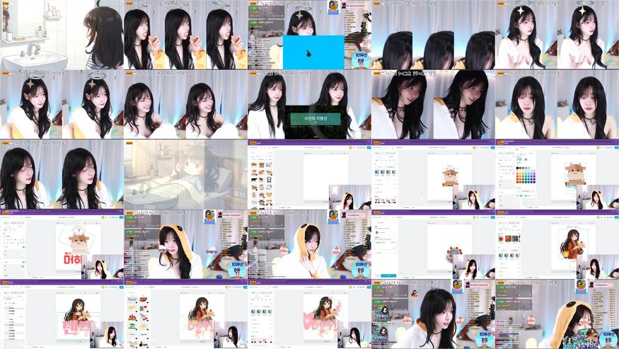Select the anime girl character without pink text
Viewport: 619px width, 349px height.
(572, 243)
